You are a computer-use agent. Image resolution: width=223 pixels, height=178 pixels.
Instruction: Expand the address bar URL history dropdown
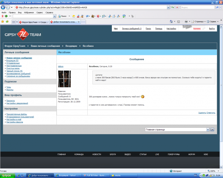click(x=169, y=7)
